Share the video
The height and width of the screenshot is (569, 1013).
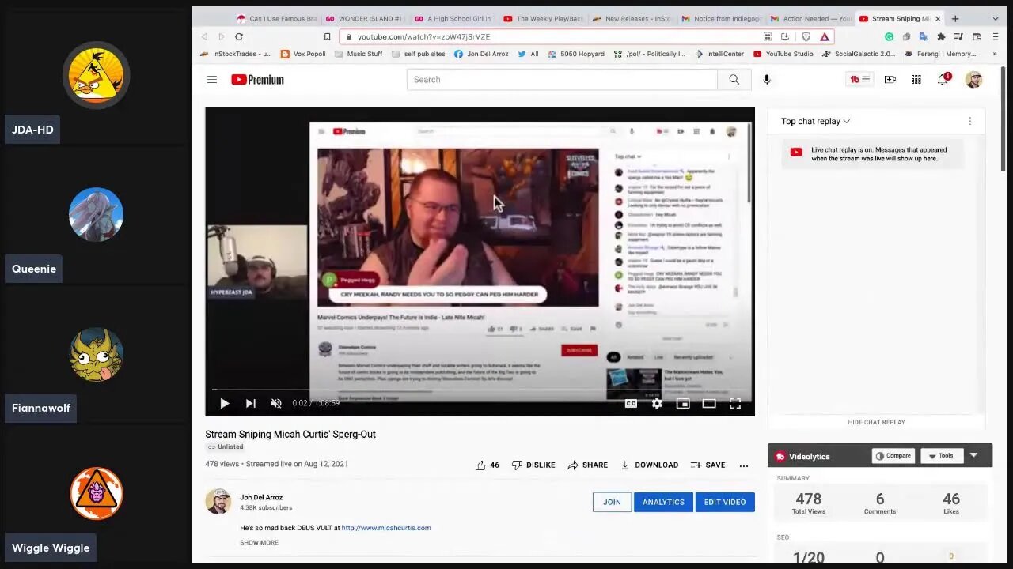[587, 465]
